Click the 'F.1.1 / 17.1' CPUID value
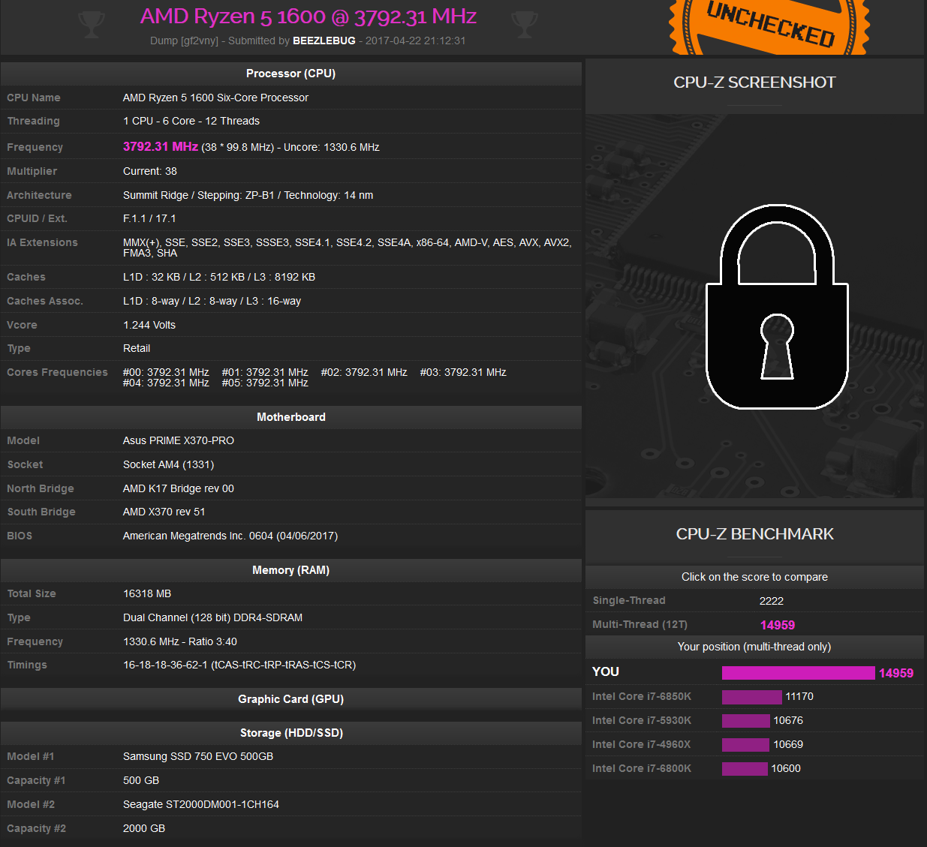This screenshot has width=927, height=847. 149,218
